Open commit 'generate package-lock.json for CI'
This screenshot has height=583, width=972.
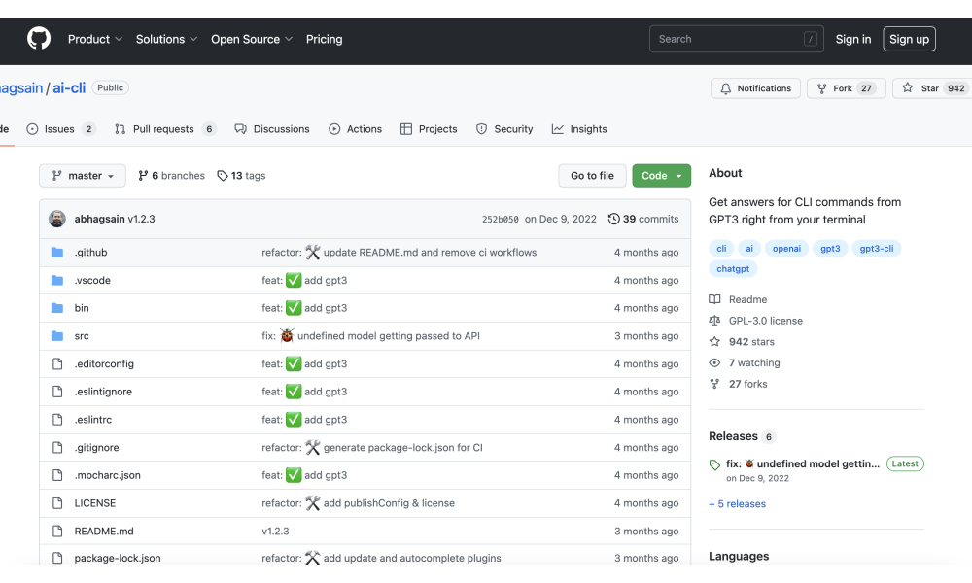[403, 447]
